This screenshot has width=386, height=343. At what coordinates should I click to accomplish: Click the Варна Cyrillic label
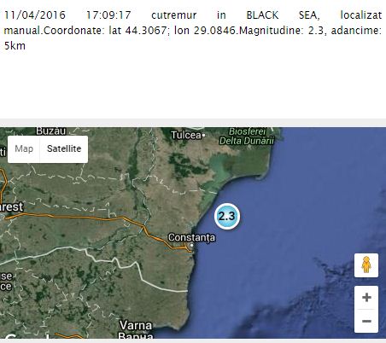coord(136,336)
